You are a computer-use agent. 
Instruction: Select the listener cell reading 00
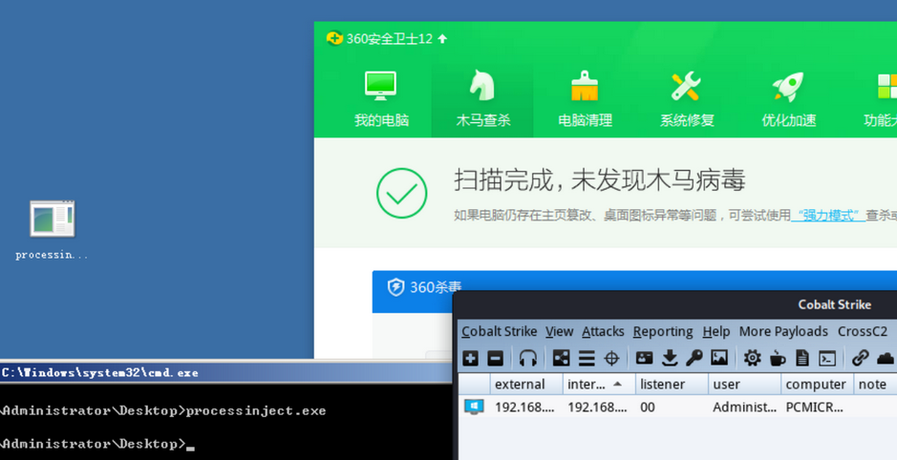tap(672, 407)
